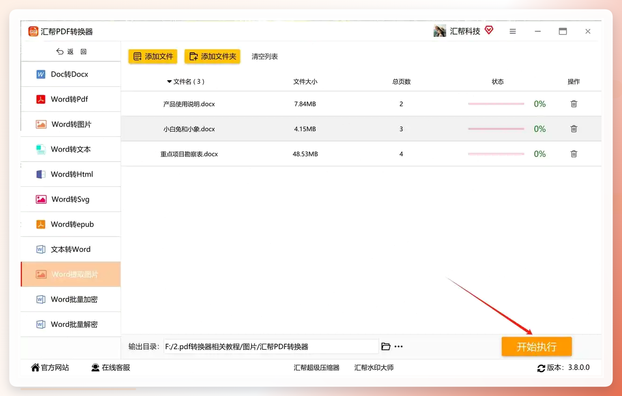Remove 小白兔和小象.docx using its trash icon

[x=574, y=129]
